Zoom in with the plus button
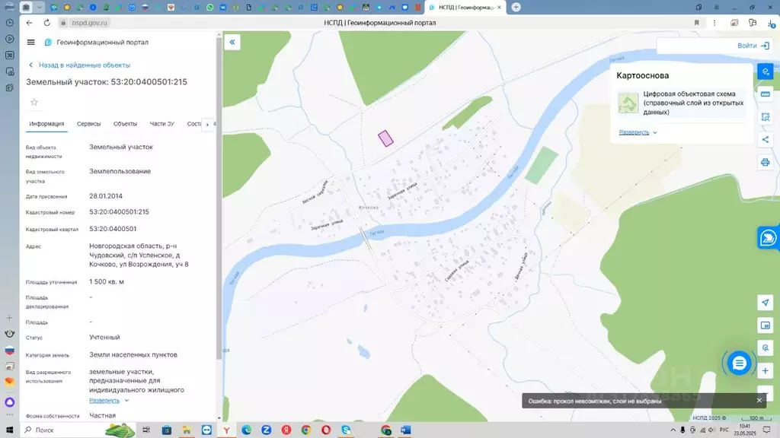 (766, 370)
